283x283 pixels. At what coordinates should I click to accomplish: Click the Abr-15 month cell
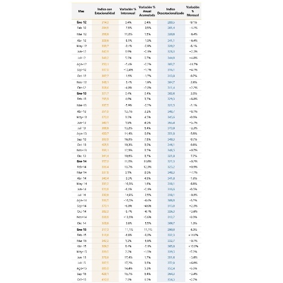pyautogui.click(x=82, y=246)
